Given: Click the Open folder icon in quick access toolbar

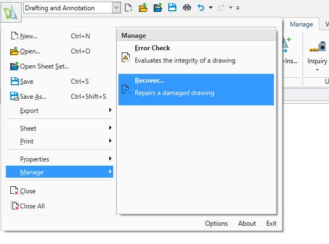Looking at the screenshot, I should (x=143, y=8).
